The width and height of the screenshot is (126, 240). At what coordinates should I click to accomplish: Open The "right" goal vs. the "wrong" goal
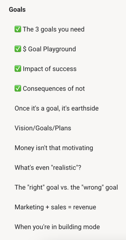(66, 187)
